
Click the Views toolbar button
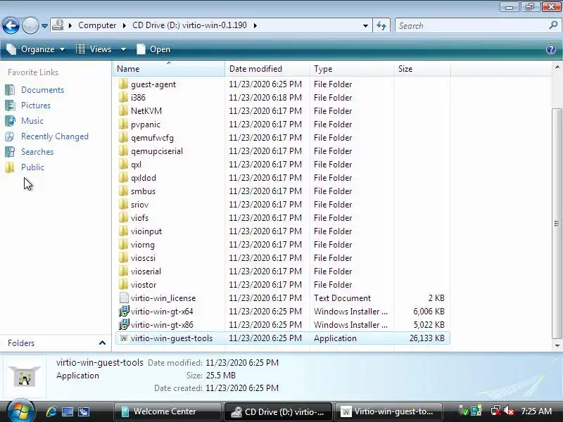coord(94,49)
